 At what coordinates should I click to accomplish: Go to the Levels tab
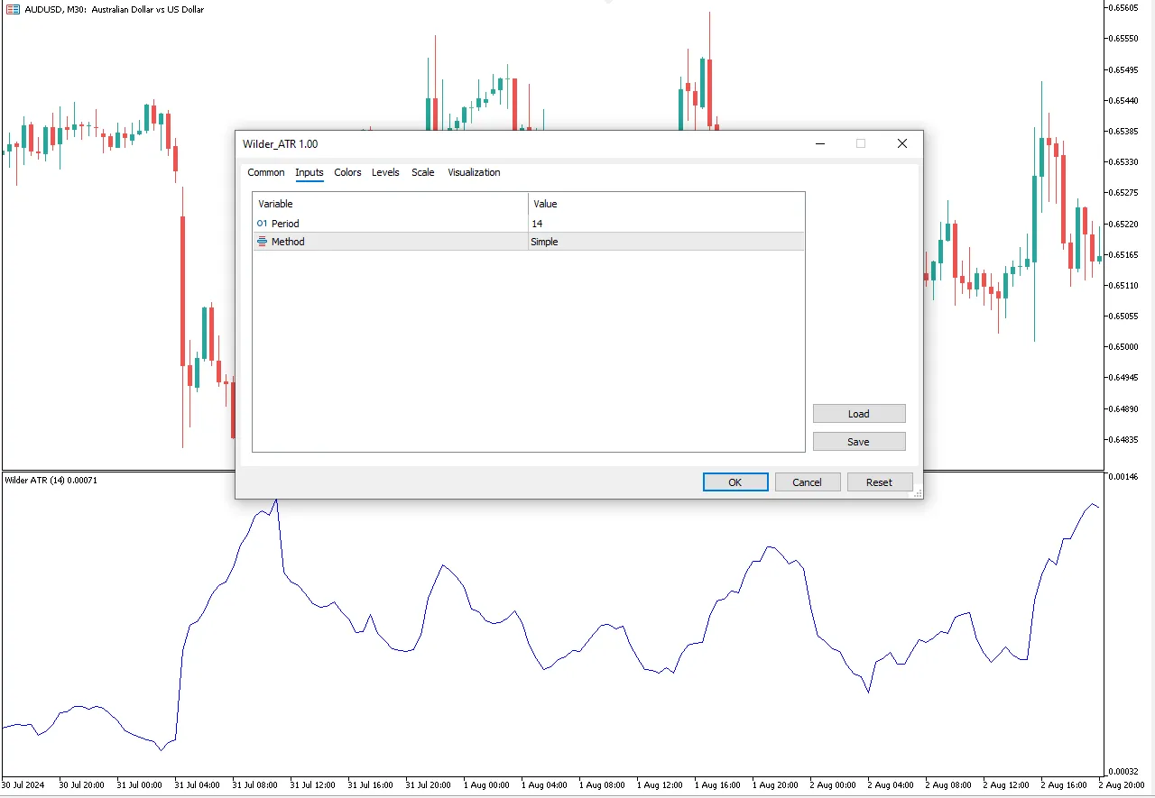click(x=385, y=172)
